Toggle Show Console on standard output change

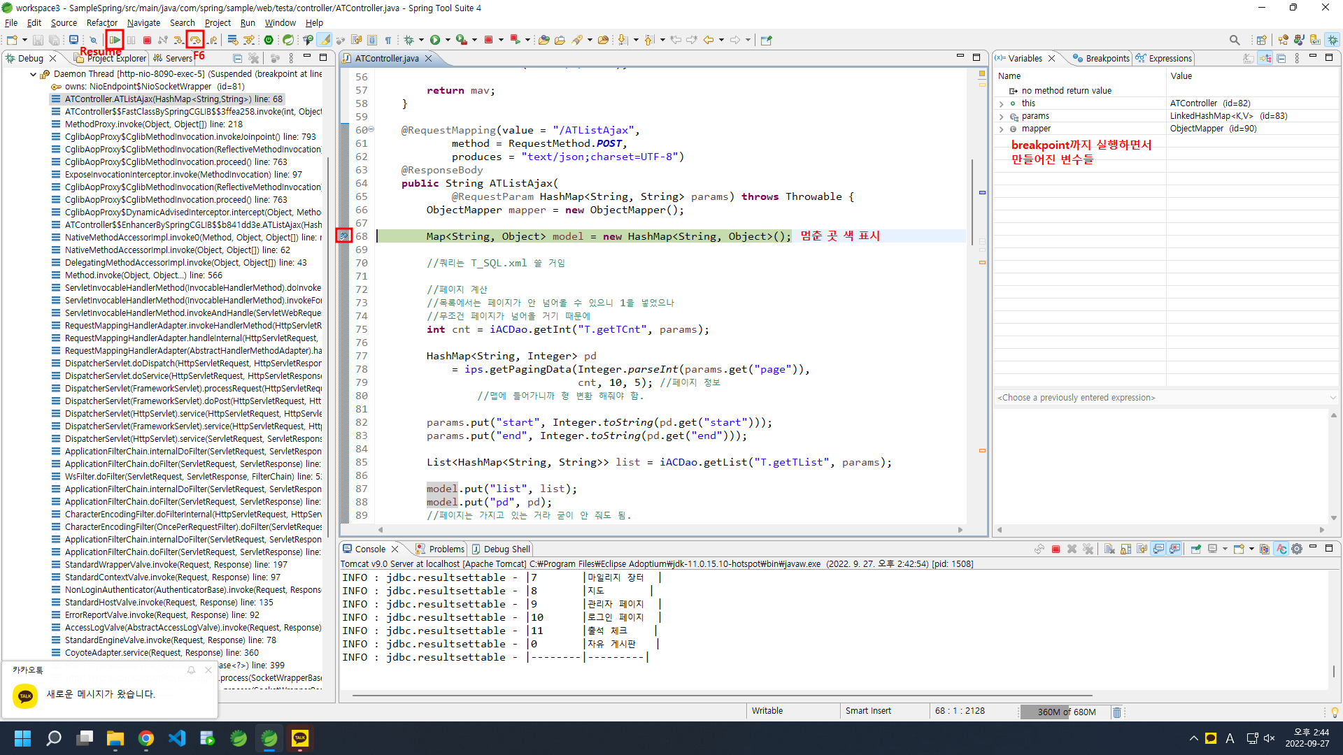pos(1158,549)
